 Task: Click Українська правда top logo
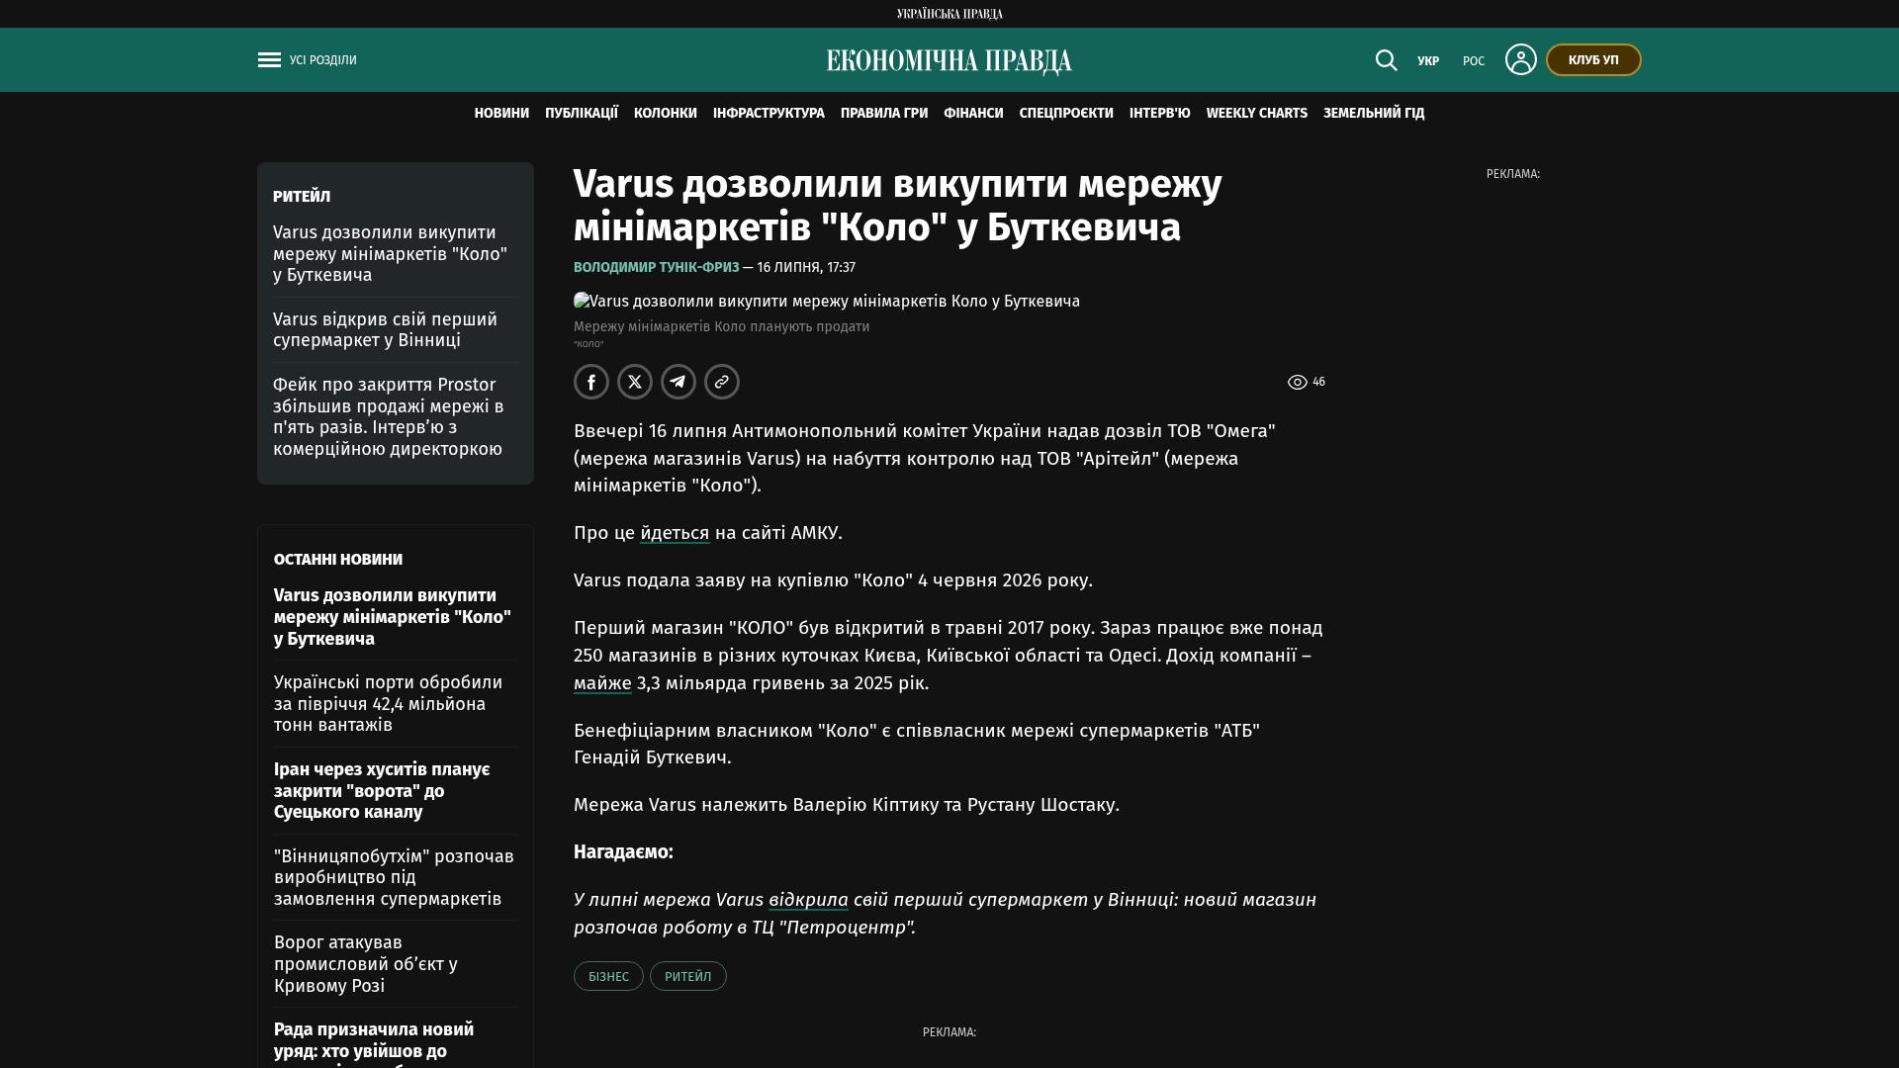tap(949, 14)
